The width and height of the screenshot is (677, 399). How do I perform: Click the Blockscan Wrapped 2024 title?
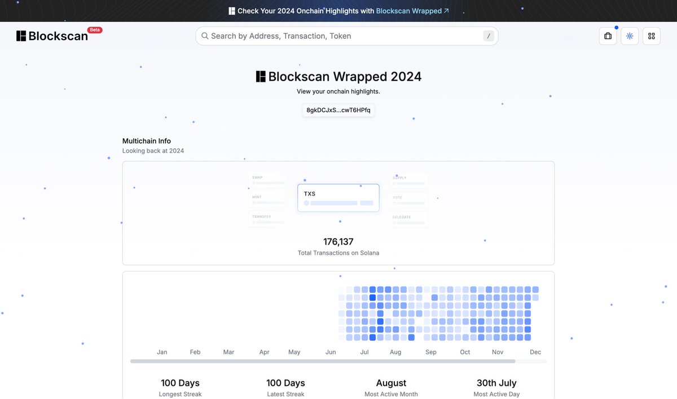point(345,77)
